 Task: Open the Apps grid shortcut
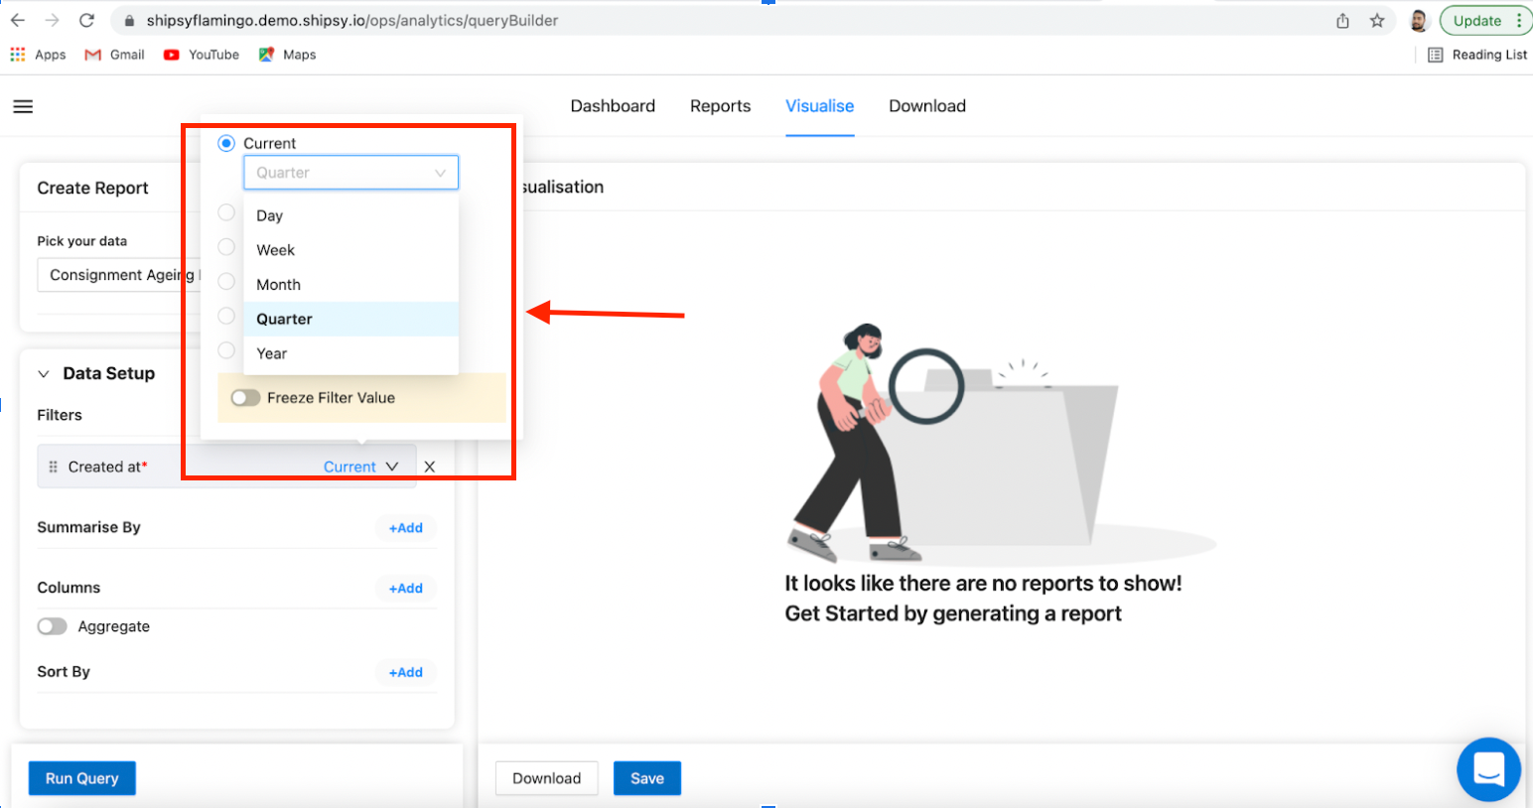click(38, 55)
